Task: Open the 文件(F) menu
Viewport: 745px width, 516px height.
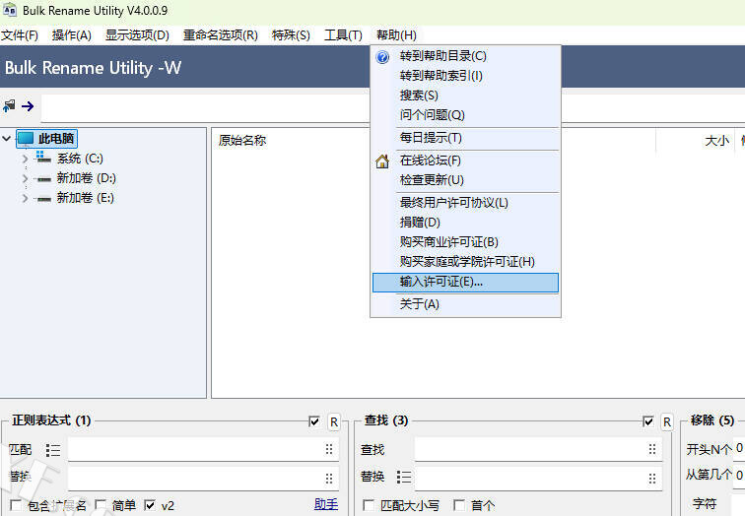Action: (x=20, y=35)
